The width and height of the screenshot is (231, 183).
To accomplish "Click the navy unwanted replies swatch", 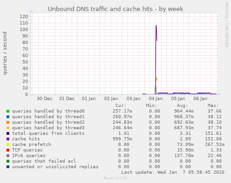I will click(x=8, y=167).
